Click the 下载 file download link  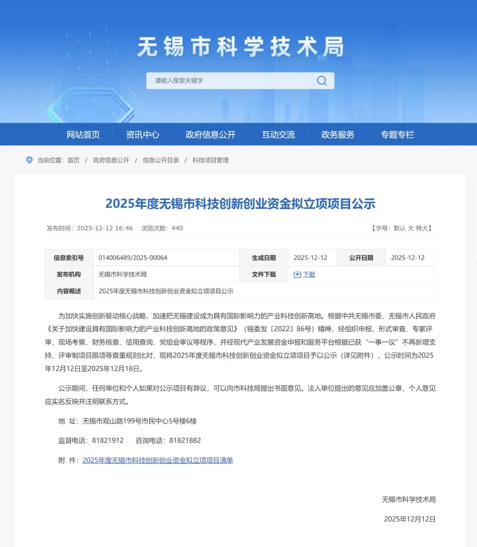309,274
